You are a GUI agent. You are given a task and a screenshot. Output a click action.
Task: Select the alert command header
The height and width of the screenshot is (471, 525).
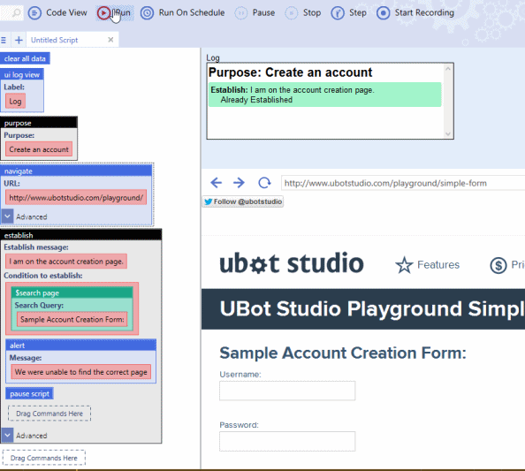point(80,346)
